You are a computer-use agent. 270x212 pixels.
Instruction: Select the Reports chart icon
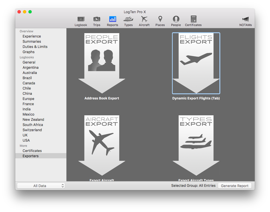(x=113, y=19)
